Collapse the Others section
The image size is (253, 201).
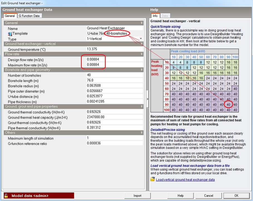pos(142,133)
